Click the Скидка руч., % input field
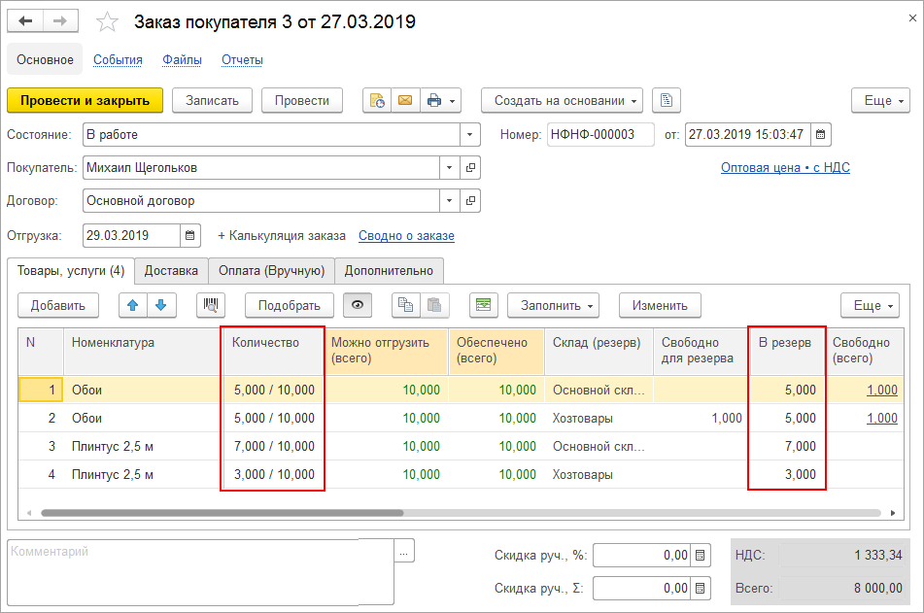Viewport: 924px width, 613px height. (x=641, y=556)
